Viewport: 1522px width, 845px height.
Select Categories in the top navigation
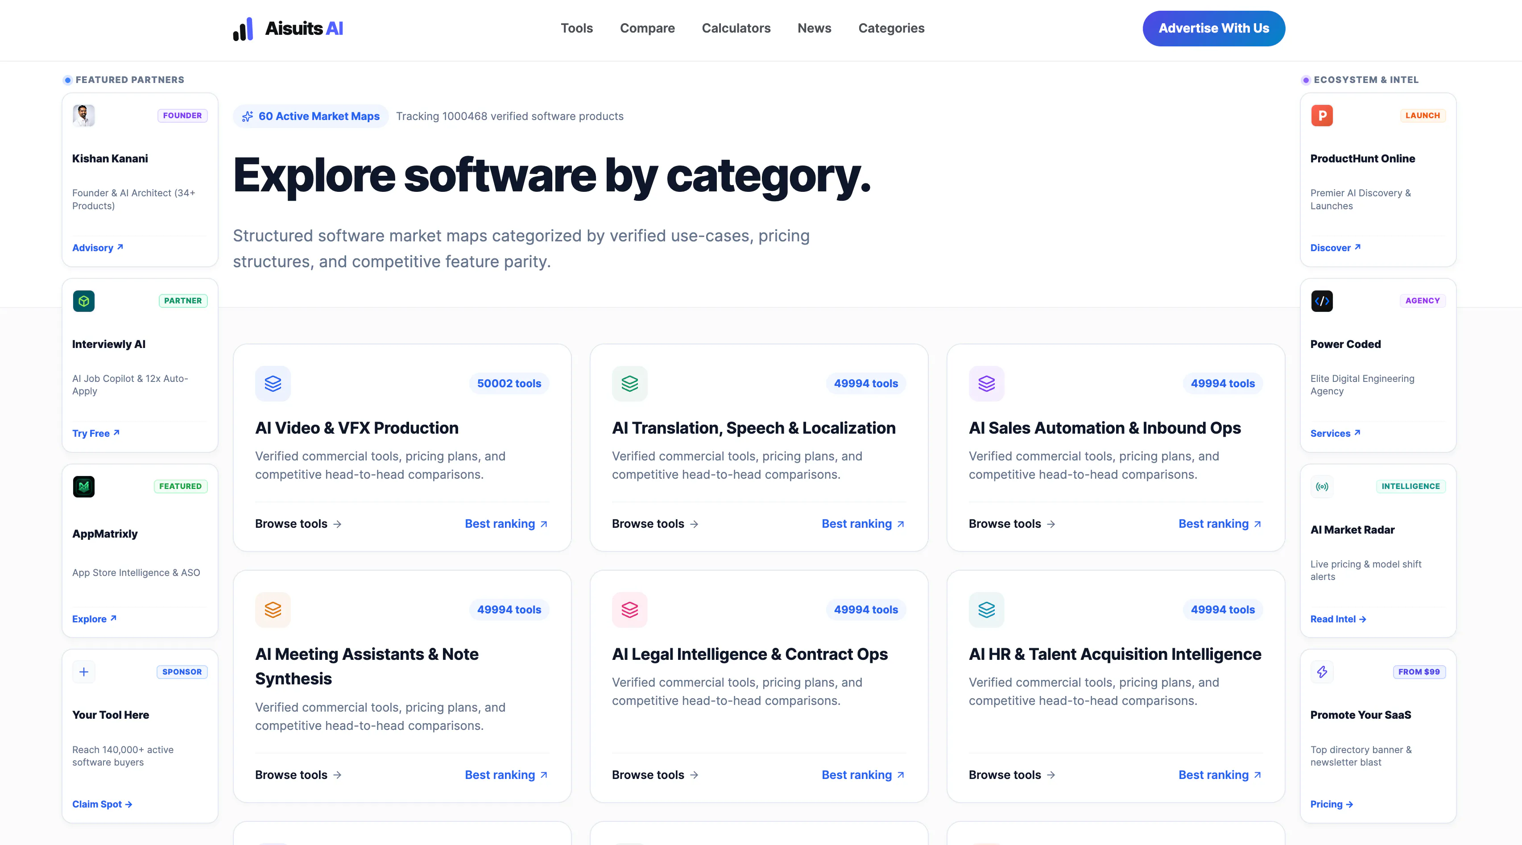pos(891,29)
